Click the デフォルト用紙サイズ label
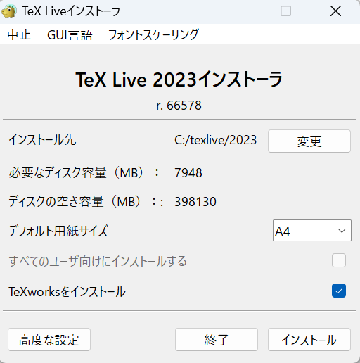The height and width of the screenshot is (363, 360). click(58, 231)
